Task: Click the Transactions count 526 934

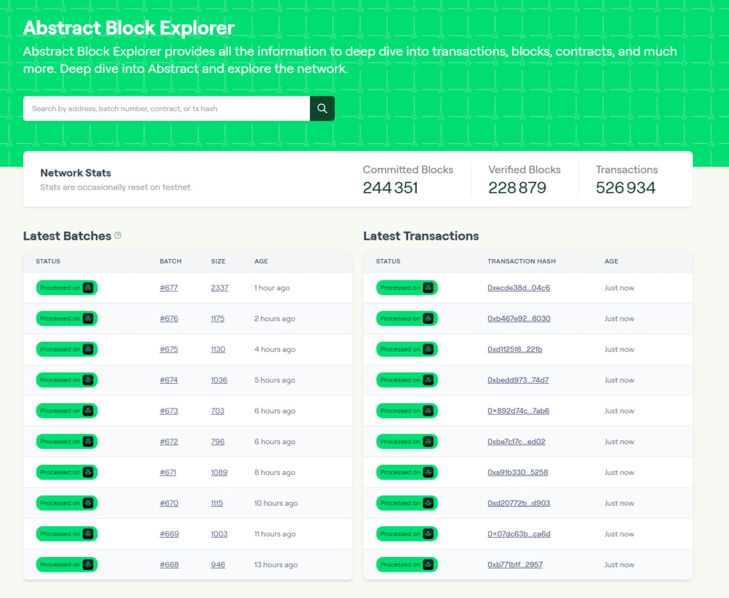Action: [626, 187]
